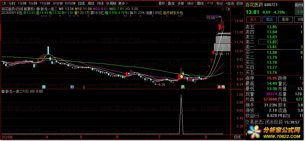This screenshot has height=141, width=305.
Task: Click the 叠加 overlay button
Action: click(x=171, y=3)
